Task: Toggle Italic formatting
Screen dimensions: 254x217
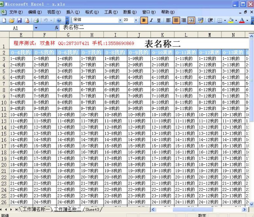Action: (151, 20)
